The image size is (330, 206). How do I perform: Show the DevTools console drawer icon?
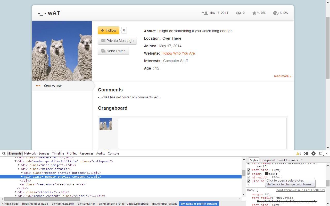click(x=306, y=153)
